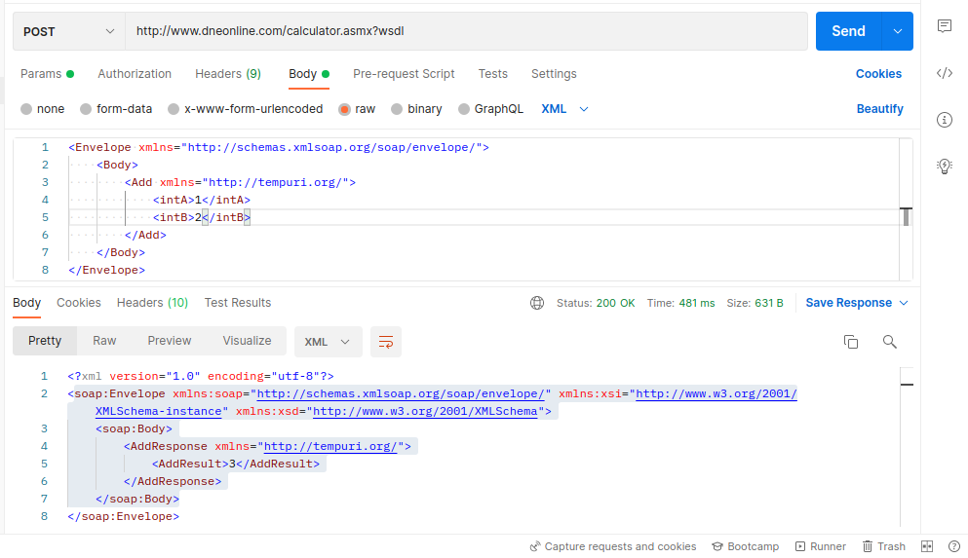This screenshot has height=558, width=968.
Task: Open the Pre-request Script tab
Action: (404, 74)
